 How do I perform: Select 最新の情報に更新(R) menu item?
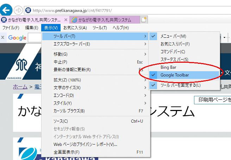[95, 70]
